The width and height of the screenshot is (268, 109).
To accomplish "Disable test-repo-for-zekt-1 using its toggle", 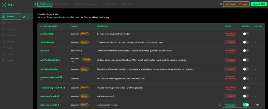I will click(246, 105).
